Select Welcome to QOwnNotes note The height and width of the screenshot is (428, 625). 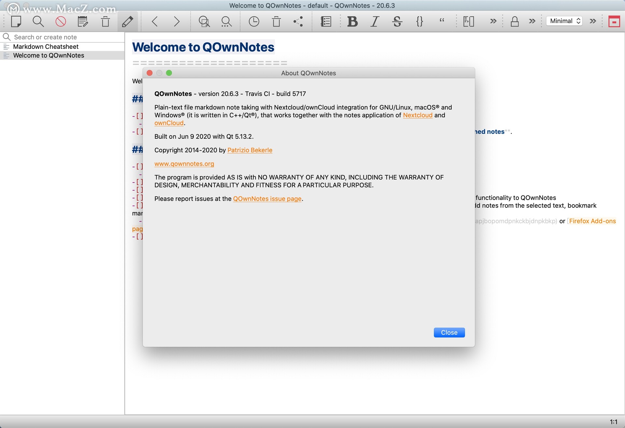tap(49, 55)
